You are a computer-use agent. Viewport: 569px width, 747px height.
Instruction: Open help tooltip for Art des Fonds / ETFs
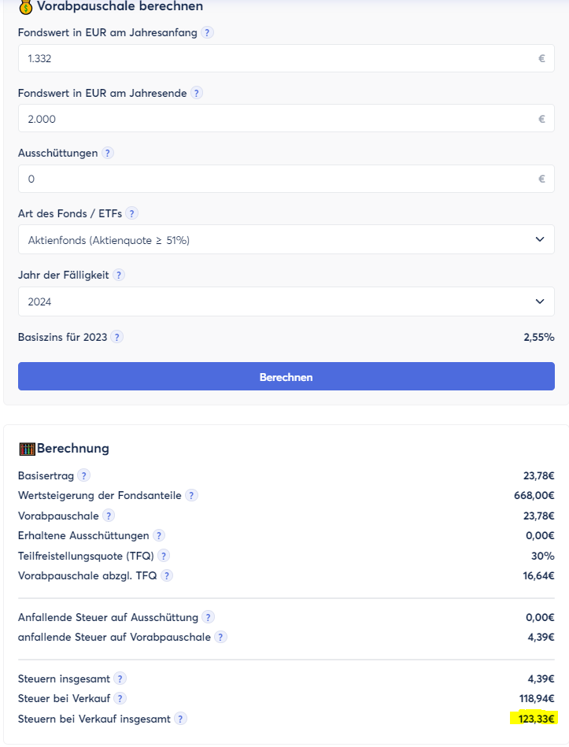(x=131, y=213)
